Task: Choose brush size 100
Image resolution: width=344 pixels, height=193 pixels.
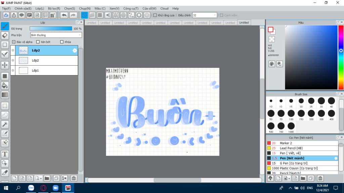Action: click(x=291, y=115)
